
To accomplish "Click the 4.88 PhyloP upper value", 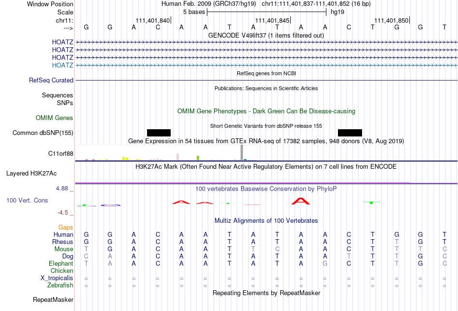I will (x=62, y=189).
